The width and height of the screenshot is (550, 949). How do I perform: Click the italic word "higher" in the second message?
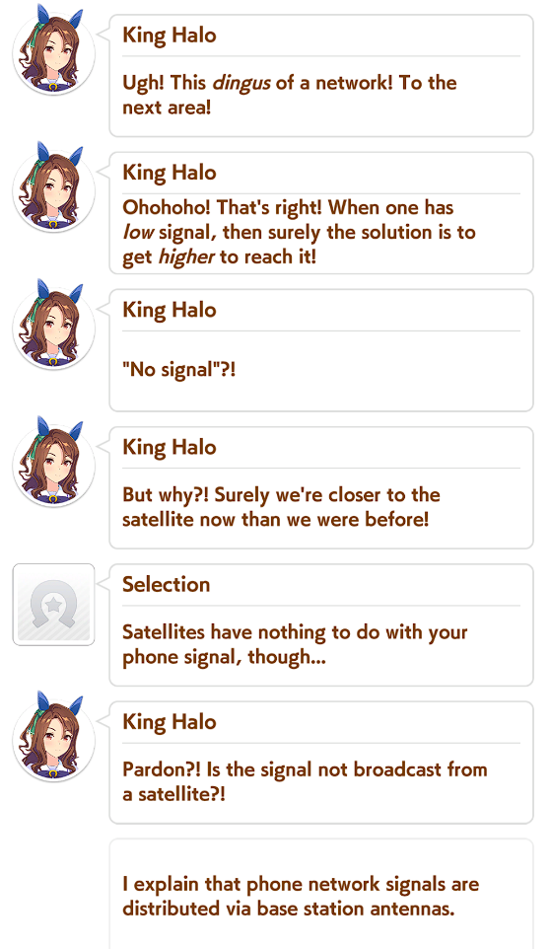tap(186, 257)
